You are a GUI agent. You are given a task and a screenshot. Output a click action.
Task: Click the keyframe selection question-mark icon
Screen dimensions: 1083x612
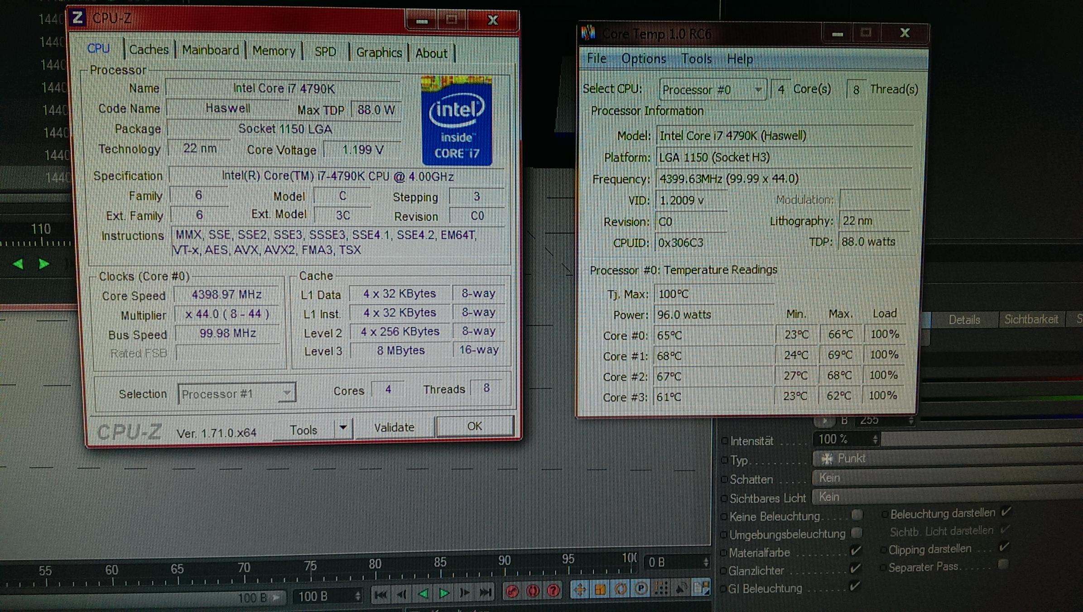click(x=553, y=590)
